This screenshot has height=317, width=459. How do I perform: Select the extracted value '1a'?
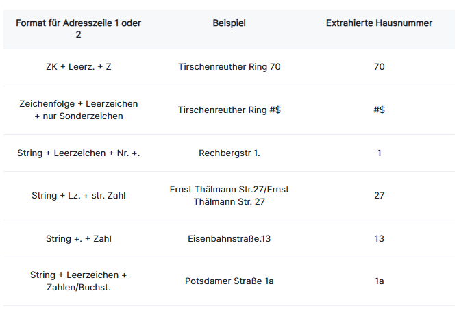[x=379, y=281]
